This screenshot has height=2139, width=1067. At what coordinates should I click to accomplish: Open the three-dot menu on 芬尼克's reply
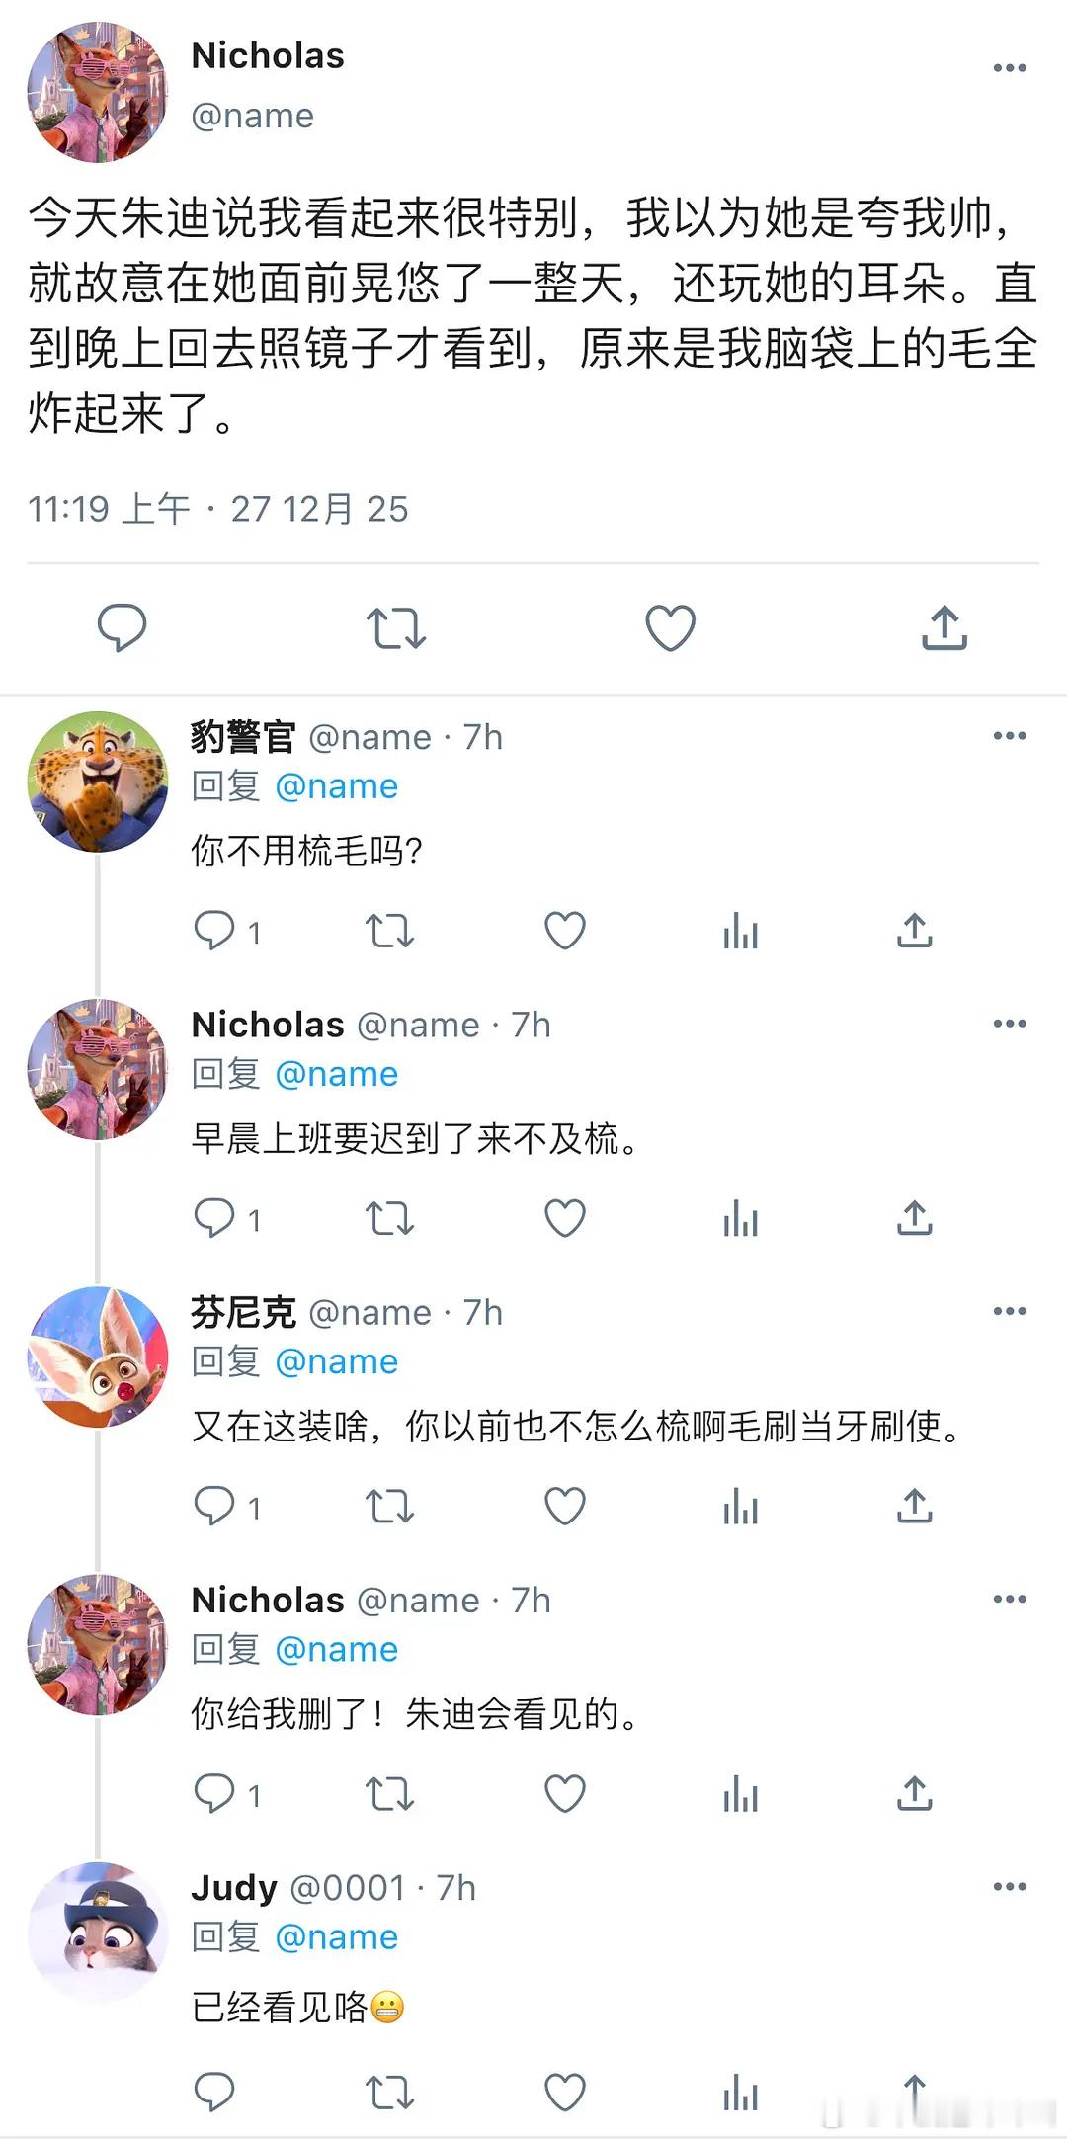pyautogui.click(x=1010, y=1311)
